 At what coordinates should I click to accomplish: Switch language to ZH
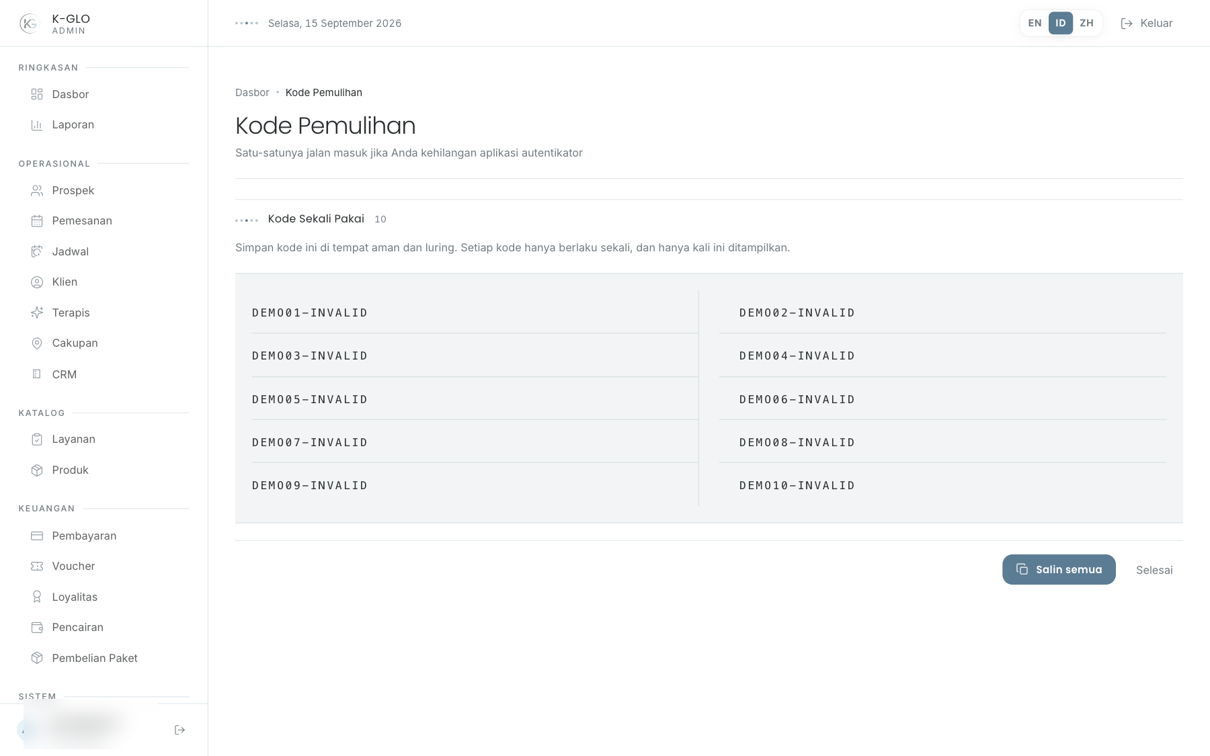(x=1086, y=23)
